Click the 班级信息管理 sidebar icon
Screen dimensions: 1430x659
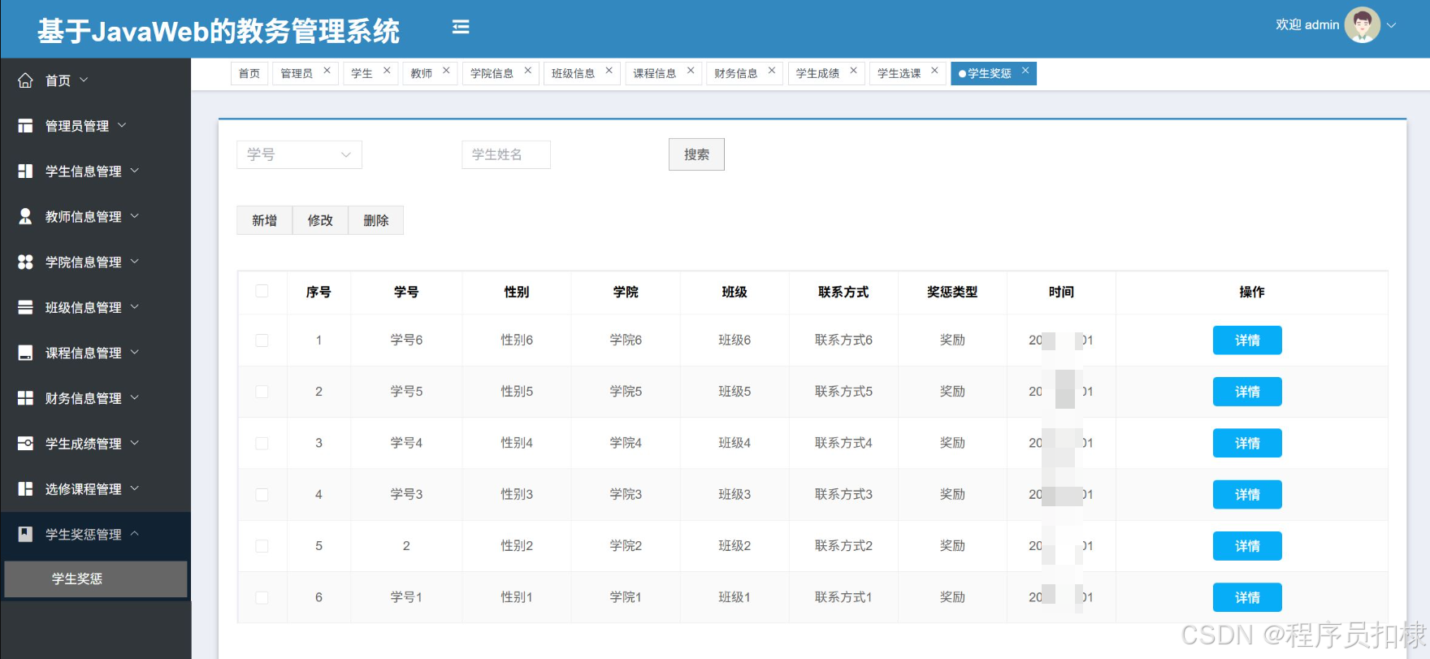point(25,307)
